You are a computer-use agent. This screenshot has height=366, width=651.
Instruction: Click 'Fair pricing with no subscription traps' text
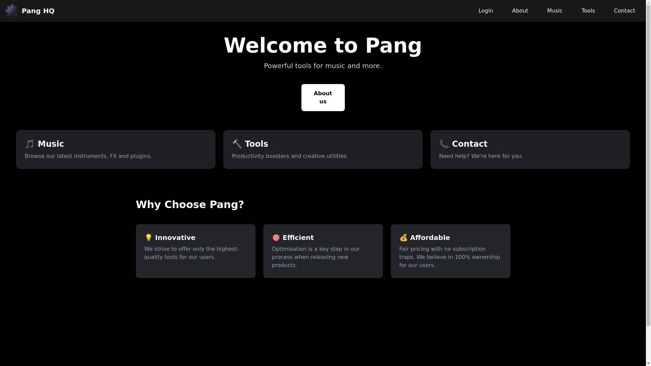point(450,257)
